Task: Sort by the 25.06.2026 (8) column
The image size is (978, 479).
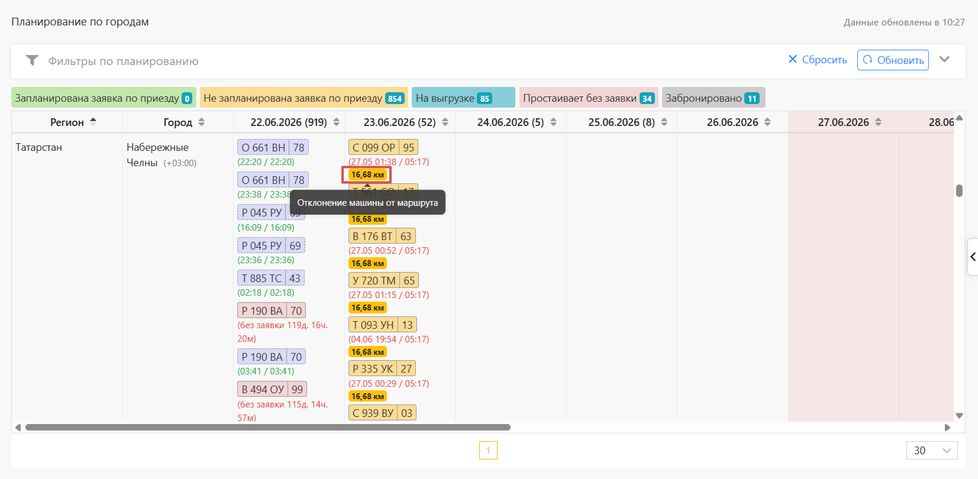Action: 664,122
